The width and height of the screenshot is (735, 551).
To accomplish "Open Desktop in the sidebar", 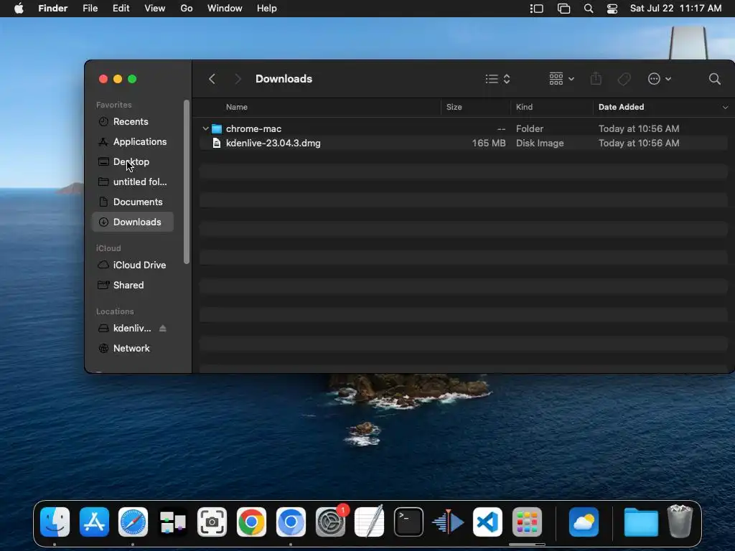I will click(133, 161).
